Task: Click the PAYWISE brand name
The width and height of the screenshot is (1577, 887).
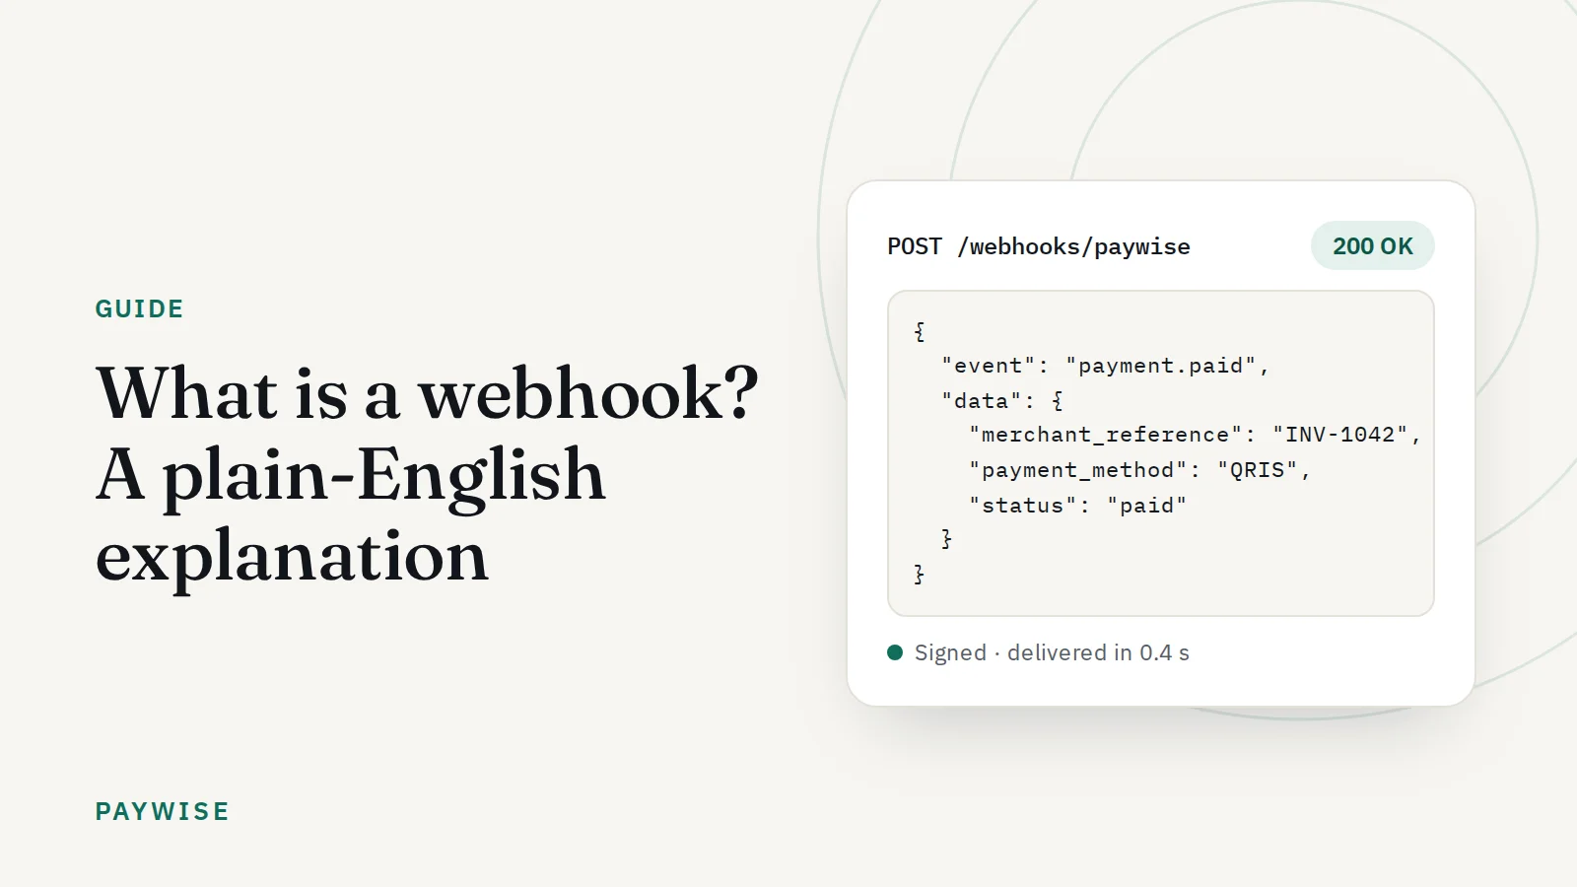Action: click(x=162, y=811)
